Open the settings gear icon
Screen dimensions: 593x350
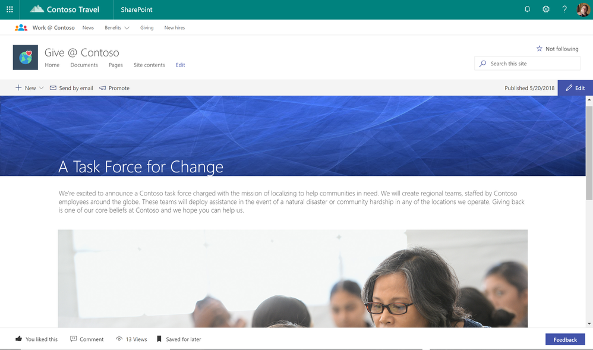[x=545, y=9]
